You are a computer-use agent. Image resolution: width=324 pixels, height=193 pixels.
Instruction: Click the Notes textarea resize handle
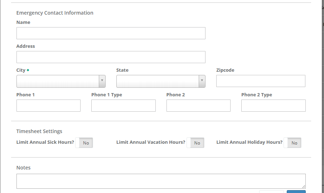(304, 187)
